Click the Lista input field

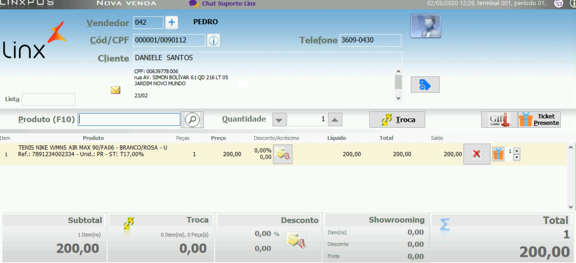pos(48,99)
